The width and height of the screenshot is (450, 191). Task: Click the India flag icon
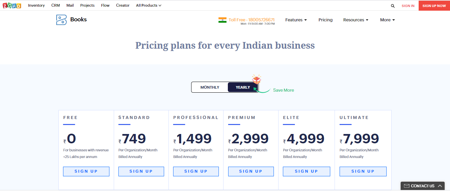(222, 20)
